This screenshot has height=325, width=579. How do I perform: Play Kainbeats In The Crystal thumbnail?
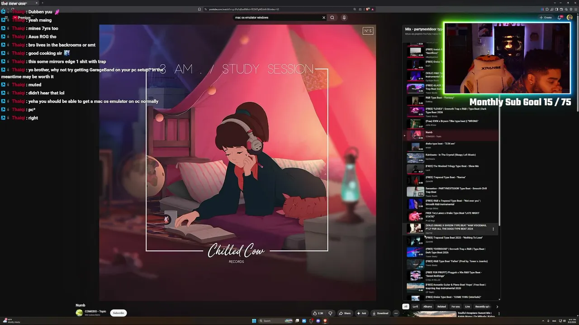415,157
